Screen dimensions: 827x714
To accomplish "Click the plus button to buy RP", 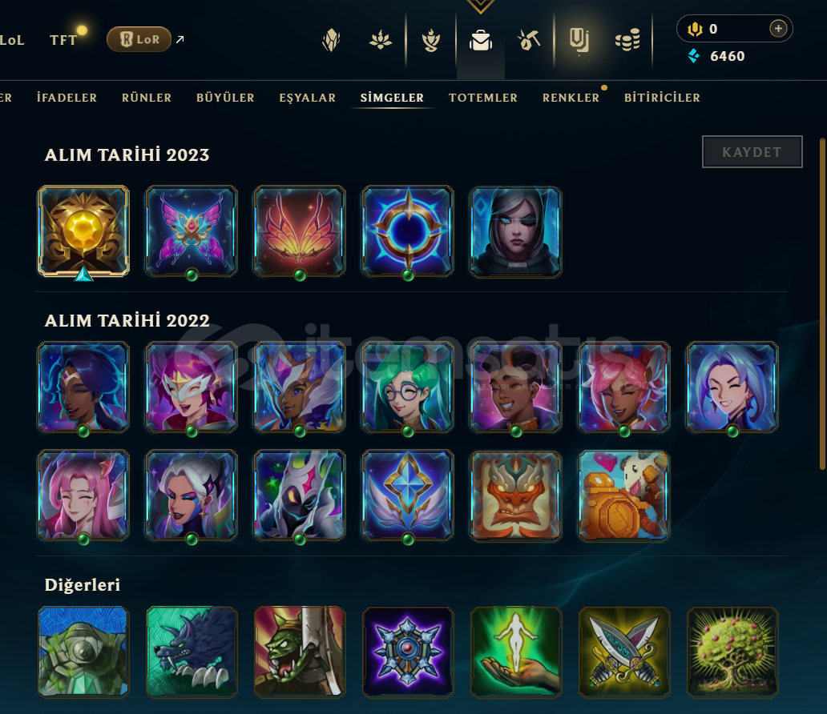I will (x=778, y=29).
